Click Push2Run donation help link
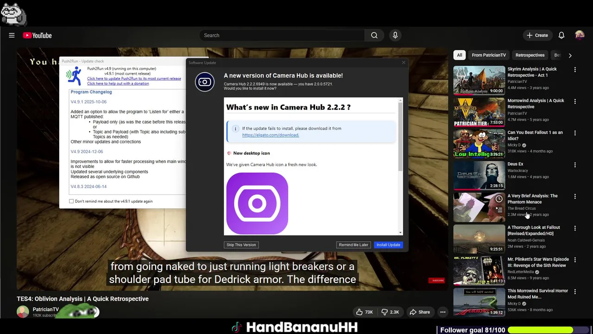The image size is (593, 334). 118,83
